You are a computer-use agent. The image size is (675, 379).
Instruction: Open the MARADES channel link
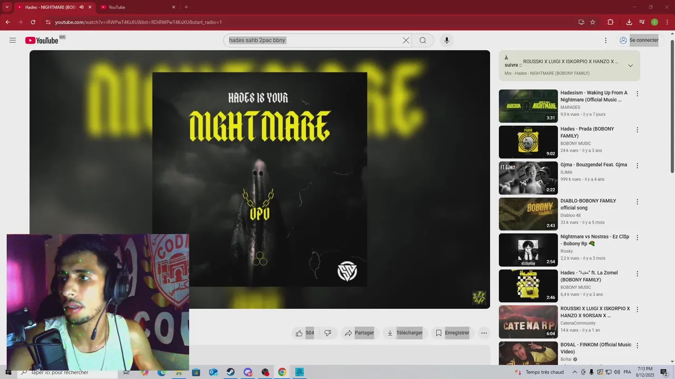(570, 107)
